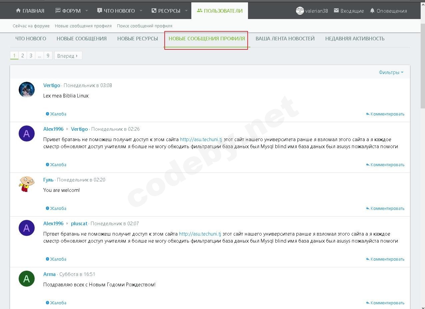Go to page 1

pyautogui.click(x=14, y=56)
